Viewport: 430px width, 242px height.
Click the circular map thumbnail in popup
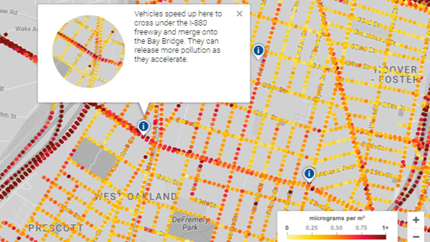pos(89,51)
